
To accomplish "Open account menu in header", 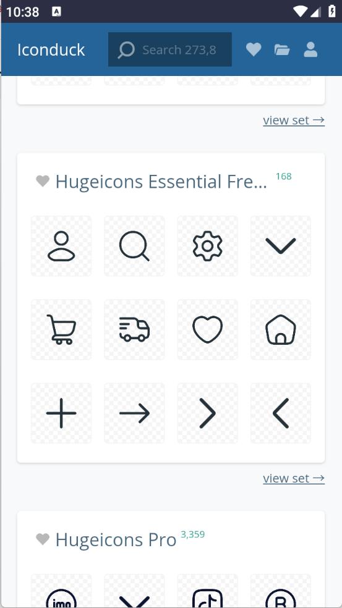I will (310, 49).
